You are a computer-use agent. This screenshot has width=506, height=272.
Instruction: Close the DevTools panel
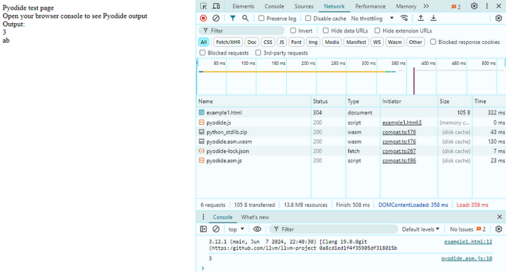(x=499, y=6)
